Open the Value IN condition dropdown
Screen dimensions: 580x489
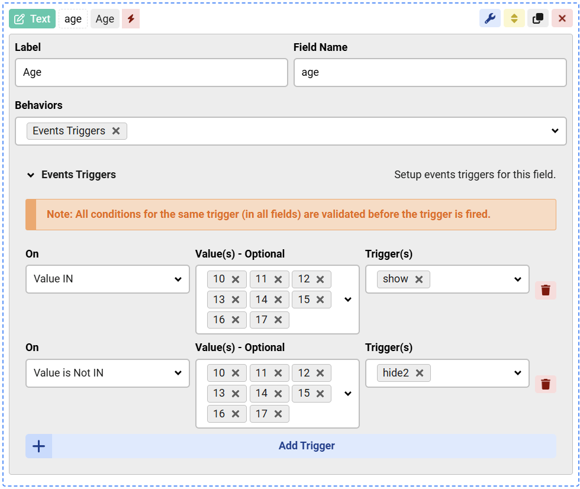[x=107, y=279]
